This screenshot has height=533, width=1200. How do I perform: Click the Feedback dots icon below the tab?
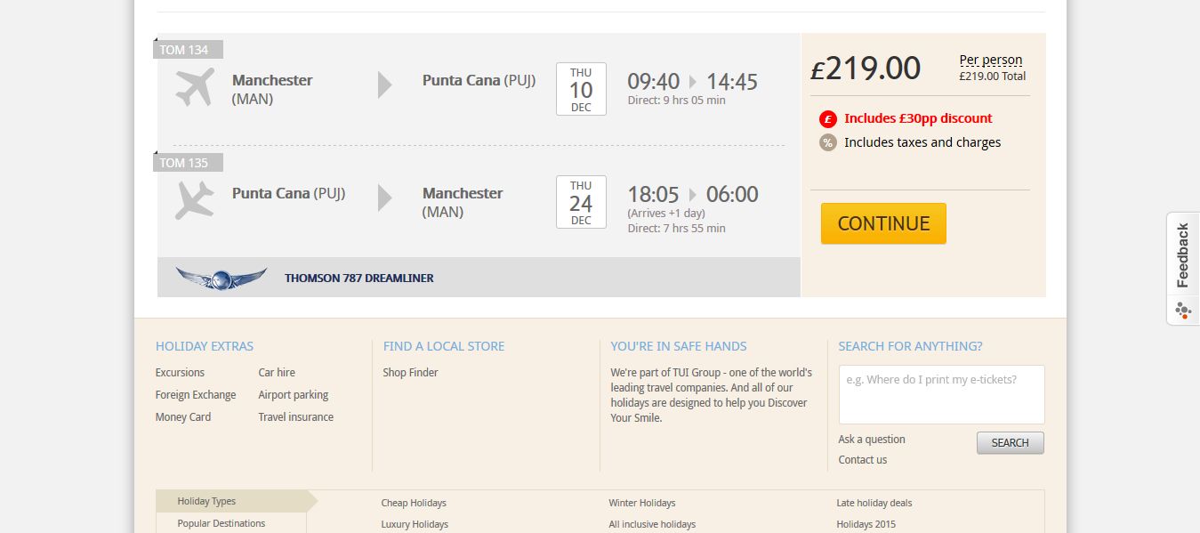(x=1182, y=311)
